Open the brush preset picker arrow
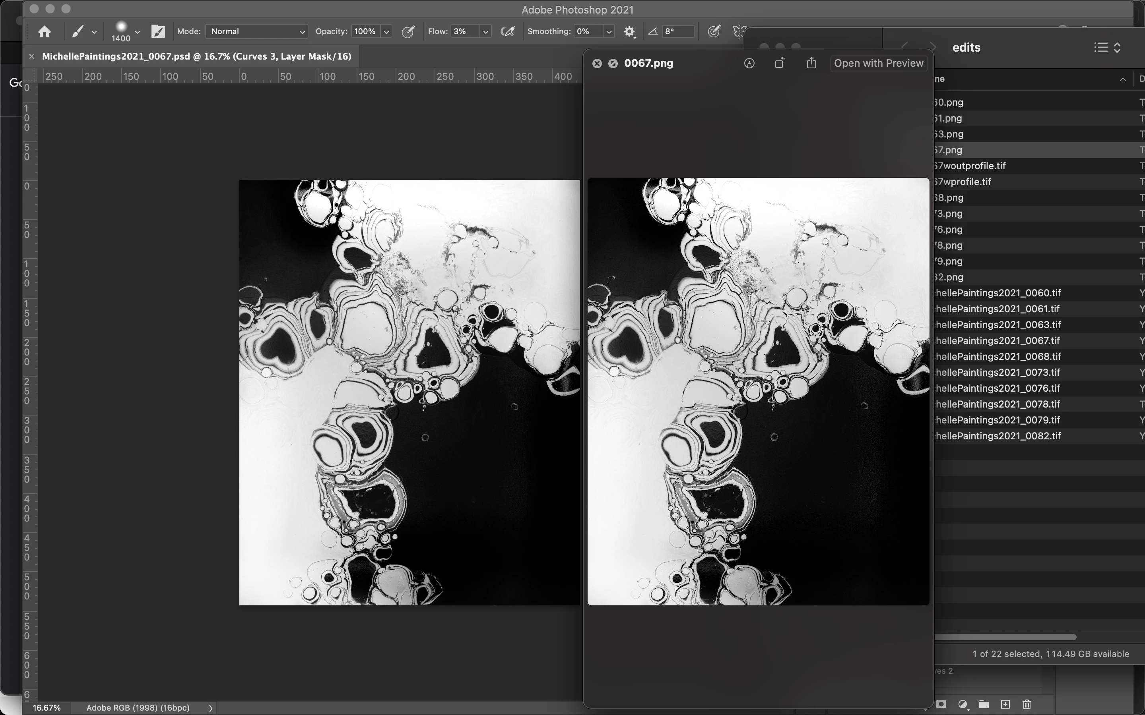Screen dimensions: 1145x715 [x=137, y=32]
